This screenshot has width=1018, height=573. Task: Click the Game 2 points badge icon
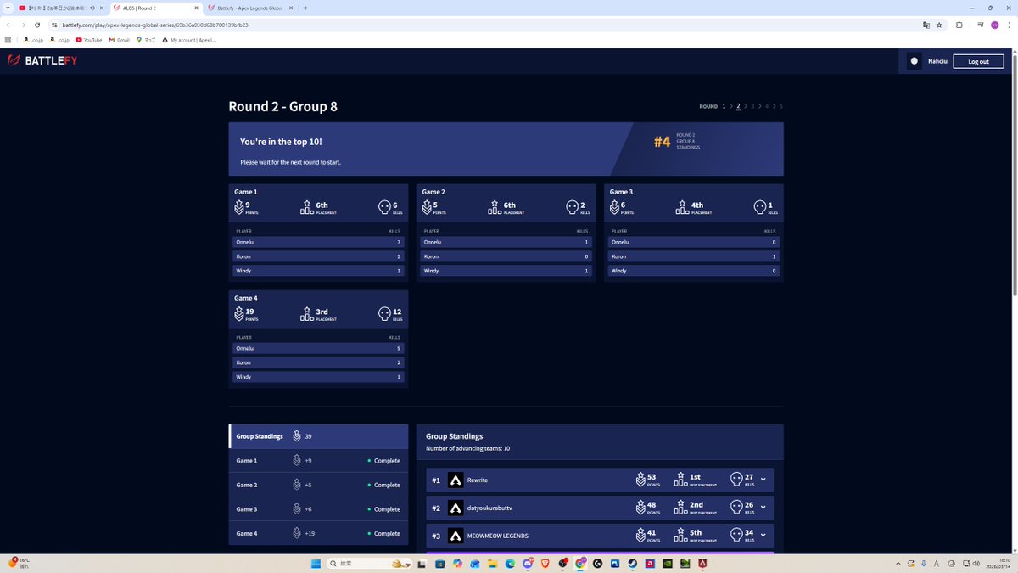(x=427, y=207)
